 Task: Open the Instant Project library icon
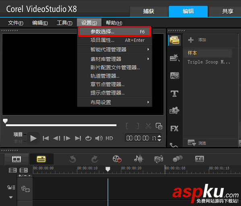point(175,58)
